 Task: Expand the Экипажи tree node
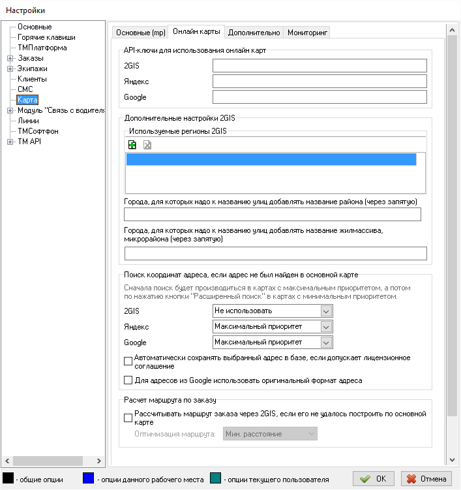[10, 69]
